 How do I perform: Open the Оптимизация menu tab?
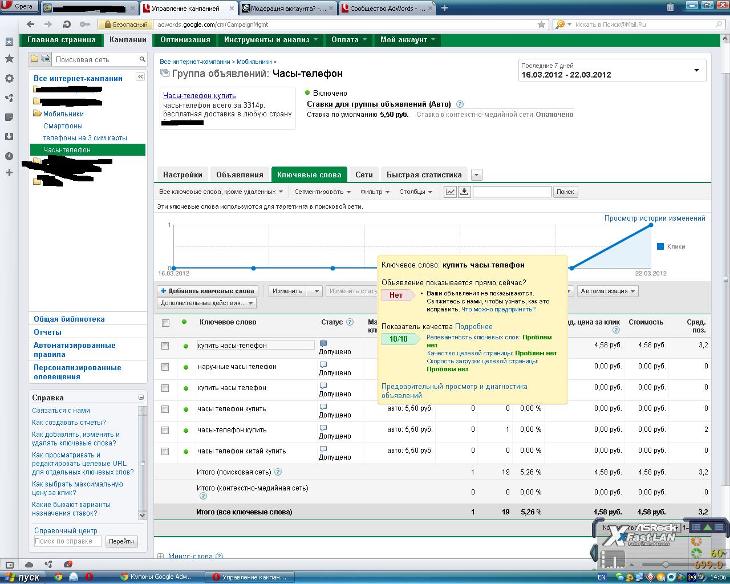click(x=185, y=40)
